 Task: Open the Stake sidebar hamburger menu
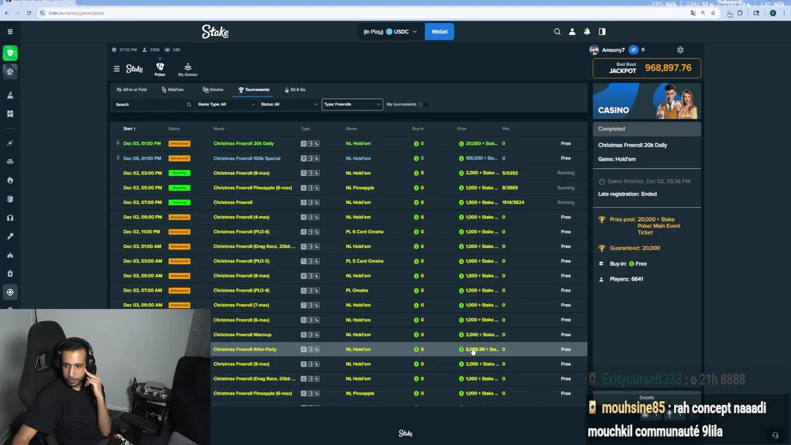click(x=10, y=32)
